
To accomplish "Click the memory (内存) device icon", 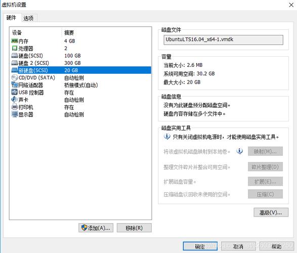I will point(15,40).
